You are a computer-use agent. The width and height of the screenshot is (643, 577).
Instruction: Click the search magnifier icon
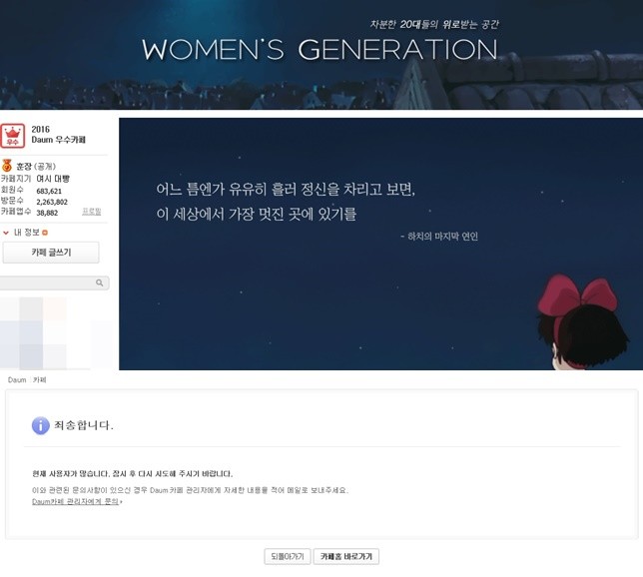100,284
